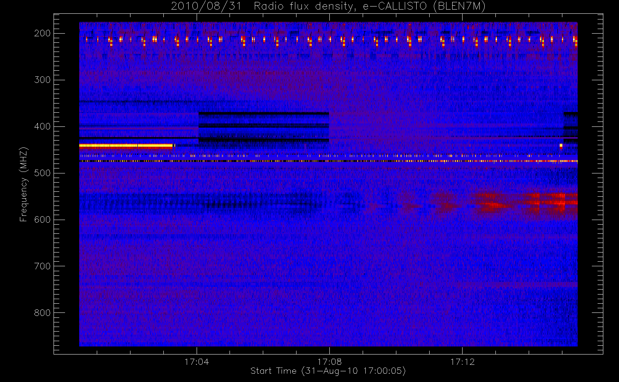Click the plot title '2010/08/31 Radio flux density'
The width and height of the screenshot is (619, 382).
click(x=328, y=6)
